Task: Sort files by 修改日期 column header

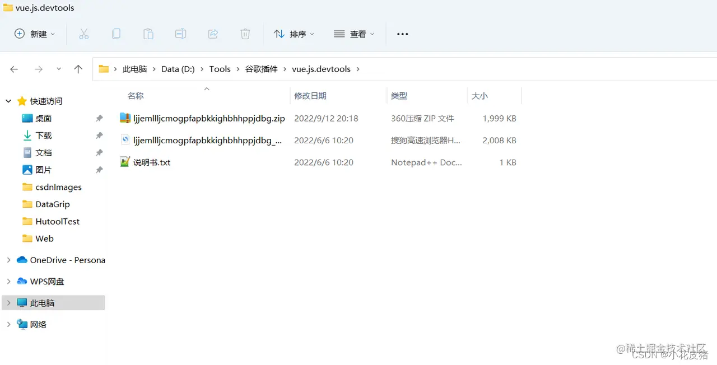Action: tap(310, 96)
